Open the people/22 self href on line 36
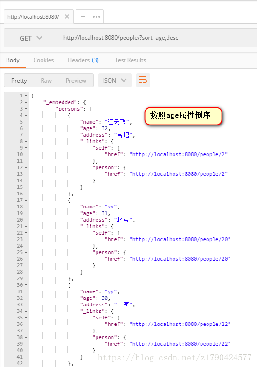Image resolution: width=257 pixels, height=367 pixels. 180,324
